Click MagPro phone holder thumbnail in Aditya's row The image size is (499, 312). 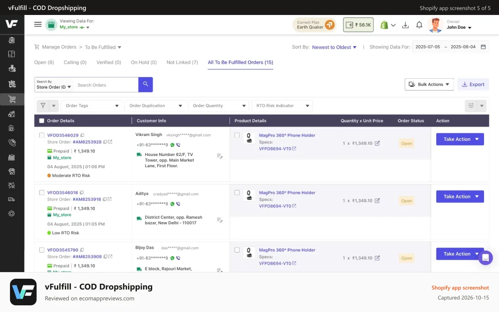pyautogui.click(x=249, y=196)
